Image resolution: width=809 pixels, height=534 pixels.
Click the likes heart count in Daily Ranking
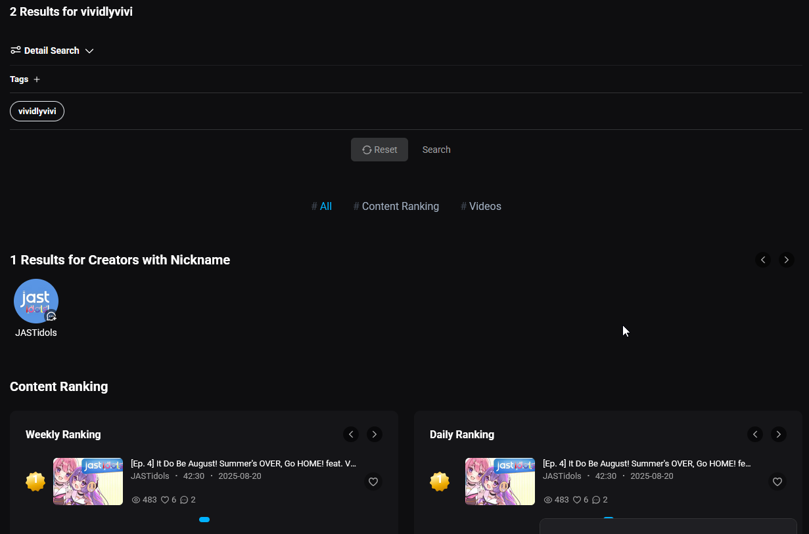coord(581,500)
